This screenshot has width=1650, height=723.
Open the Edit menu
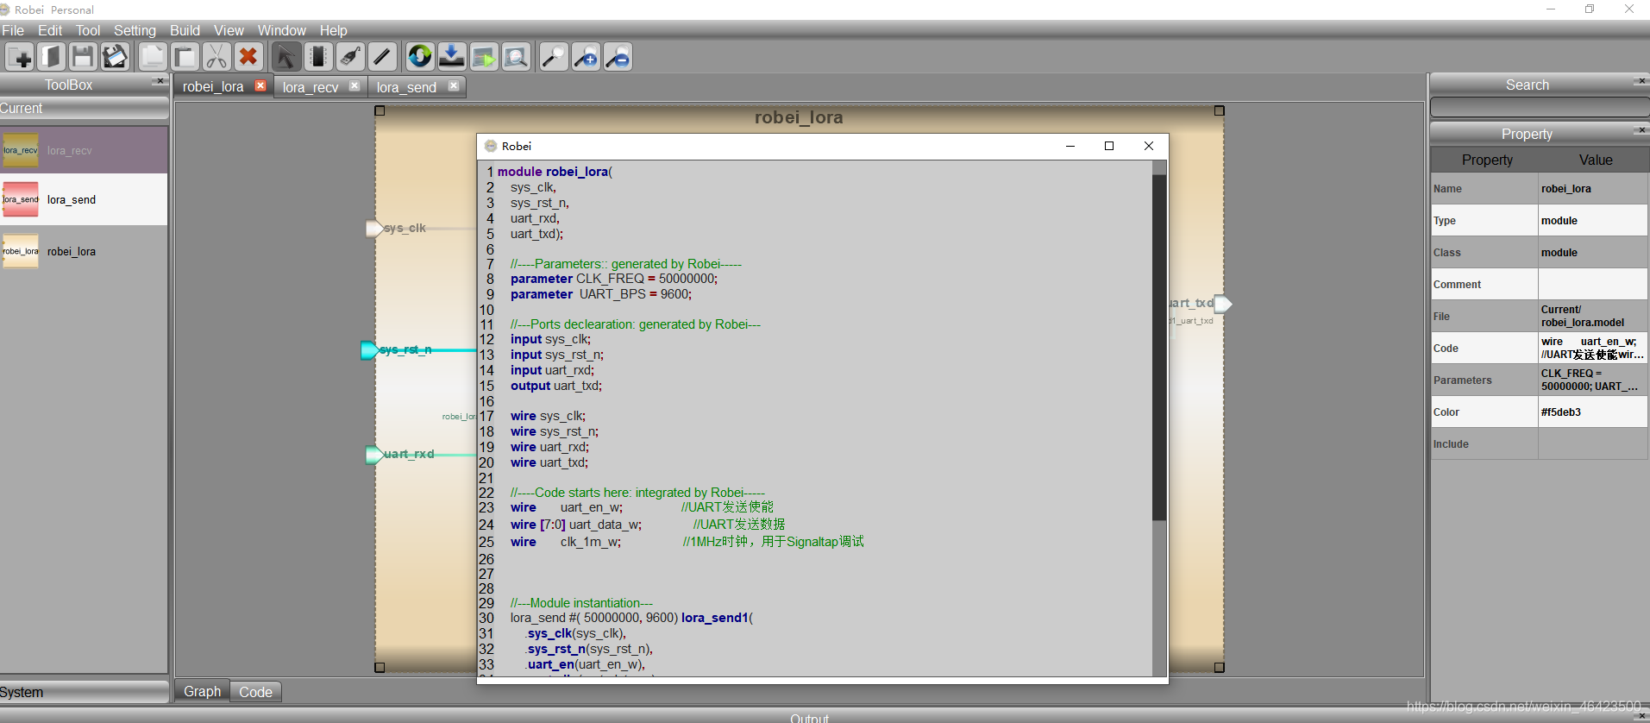point(50,30)
